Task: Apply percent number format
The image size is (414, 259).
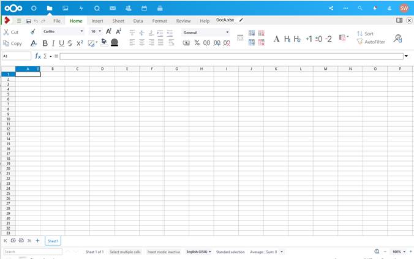Action: click(x=197, y=43)
